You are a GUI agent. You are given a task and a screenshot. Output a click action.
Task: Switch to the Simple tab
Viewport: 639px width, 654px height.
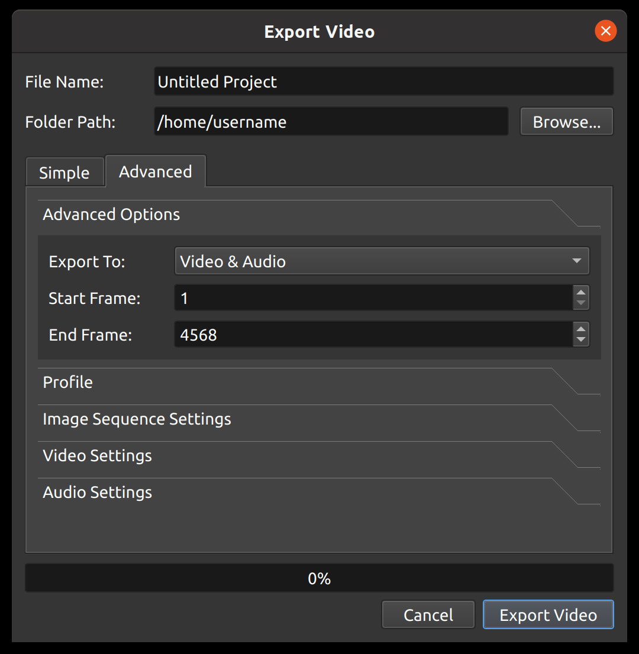[64, 171]
